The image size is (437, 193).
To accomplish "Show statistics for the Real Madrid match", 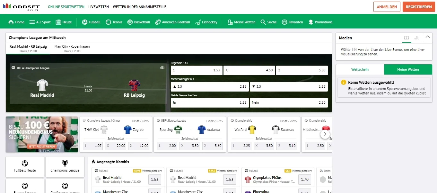I will click(162, 68).
